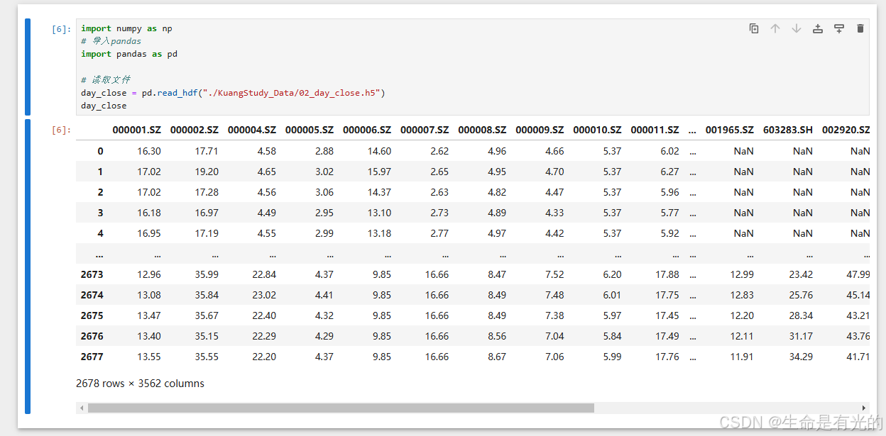Click the output prompt [6]: beside table
886x436 pixels.
pos(61,130)
